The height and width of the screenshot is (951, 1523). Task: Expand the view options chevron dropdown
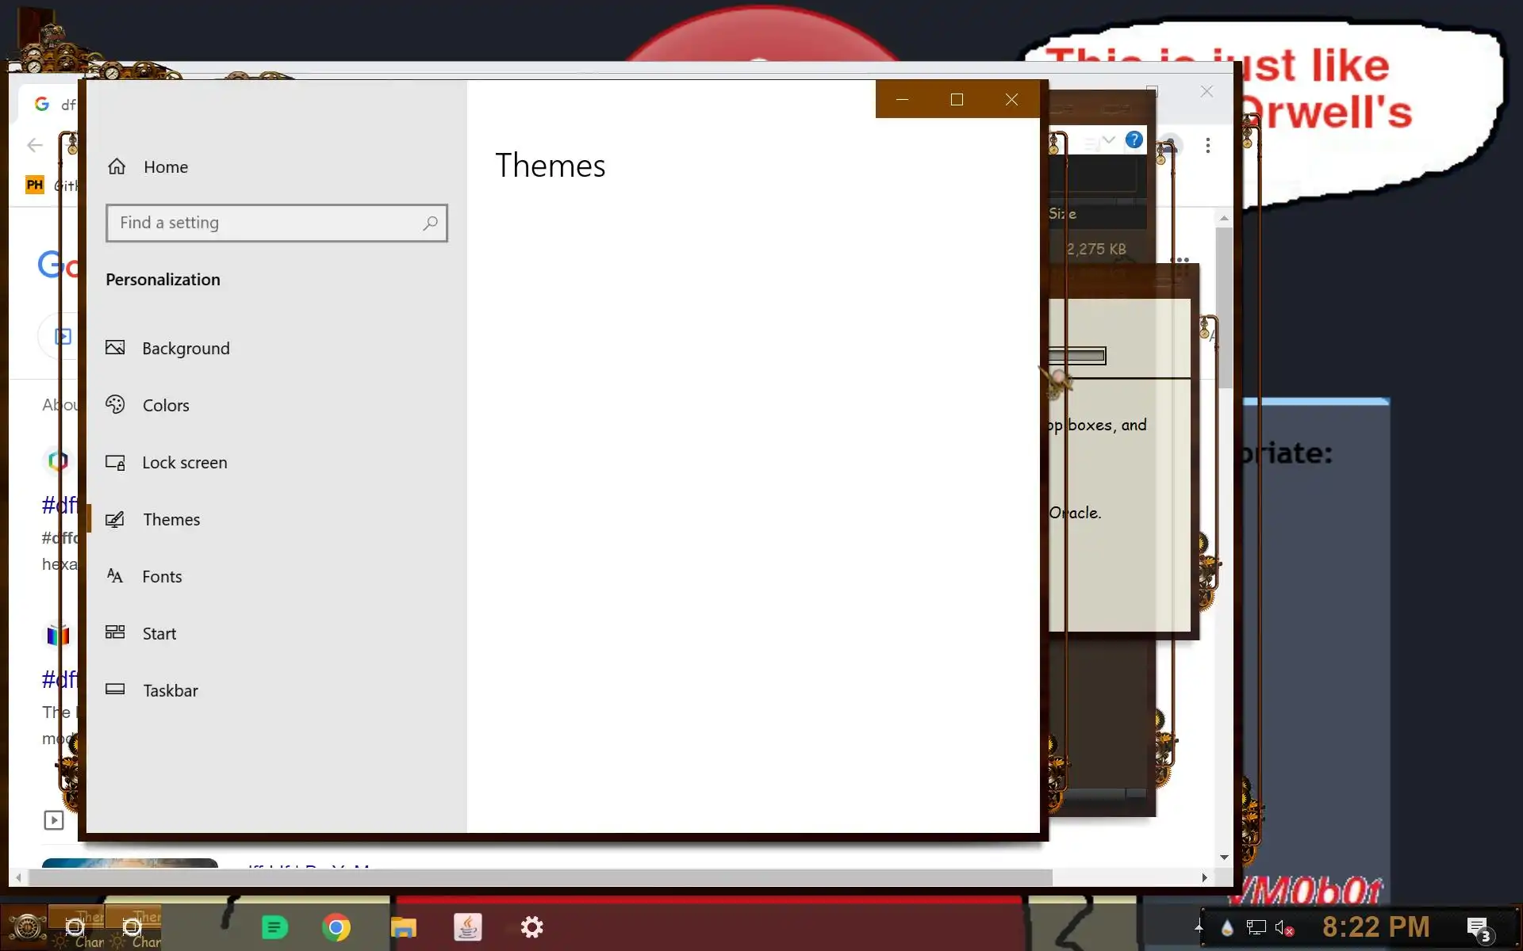1109,140
